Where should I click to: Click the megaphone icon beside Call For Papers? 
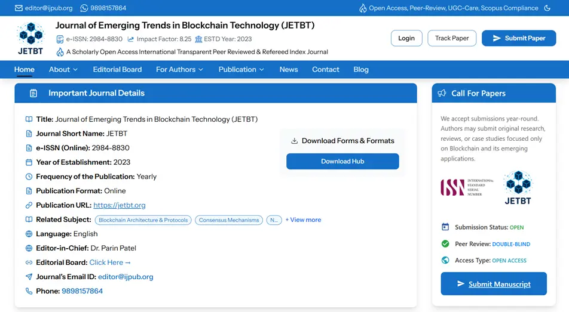pos(442,93)
